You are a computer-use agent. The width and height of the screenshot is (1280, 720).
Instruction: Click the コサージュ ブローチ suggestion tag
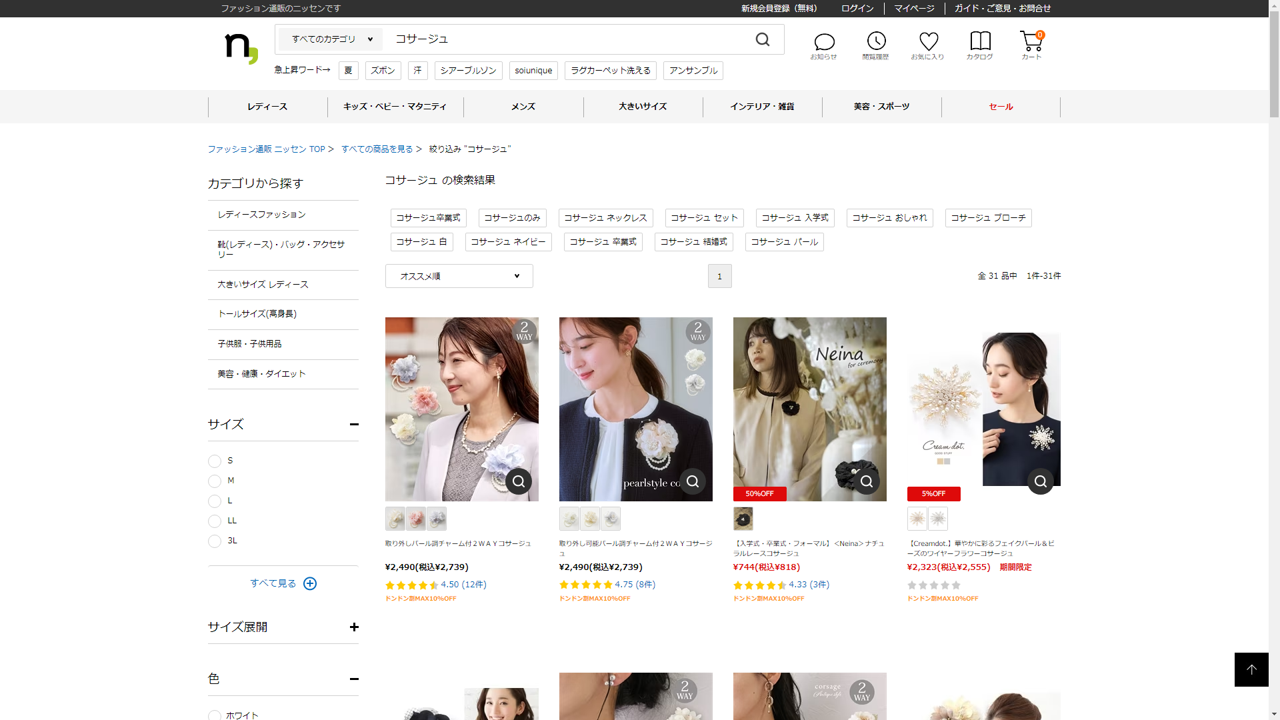point(988,218)
